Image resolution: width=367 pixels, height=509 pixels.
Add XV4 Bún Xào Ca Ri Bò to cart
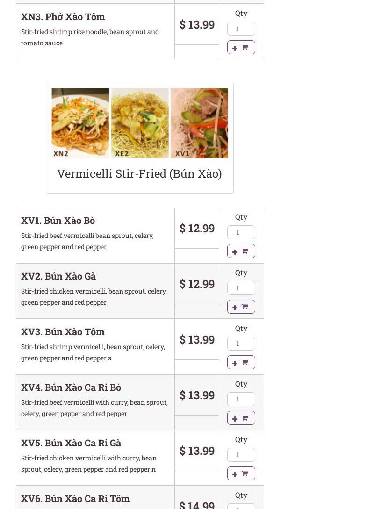click(x=241, y=418)
